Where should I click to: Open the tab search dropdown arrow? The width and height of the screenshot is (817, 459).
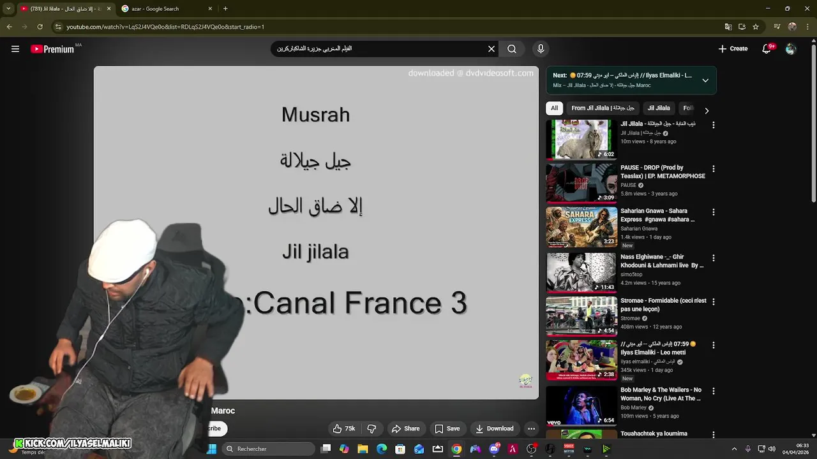[8, 8]
